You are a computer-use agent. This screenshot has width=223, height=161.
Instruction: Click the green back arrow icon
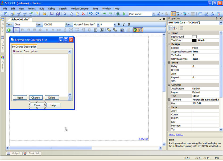(9, 30)
